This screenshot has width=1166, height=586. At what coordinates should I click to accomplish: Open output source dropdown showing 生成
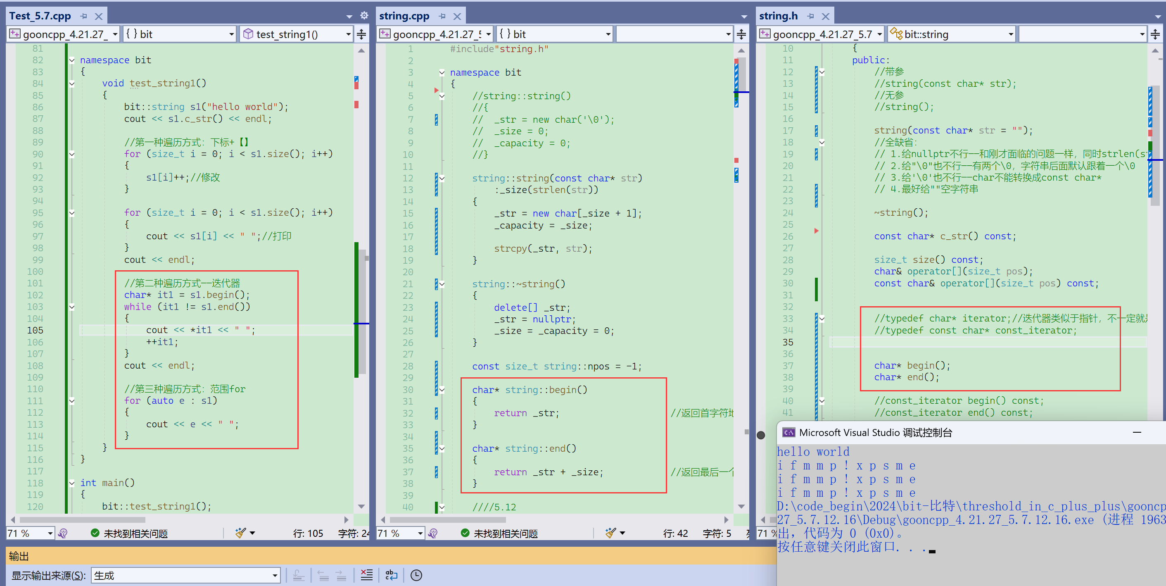click(x=185, y=575)
